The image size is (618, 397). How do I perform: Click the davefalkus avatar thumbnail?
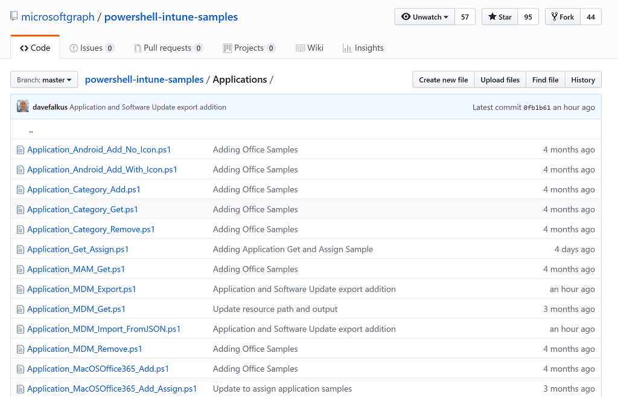click(x=23, y=106)
